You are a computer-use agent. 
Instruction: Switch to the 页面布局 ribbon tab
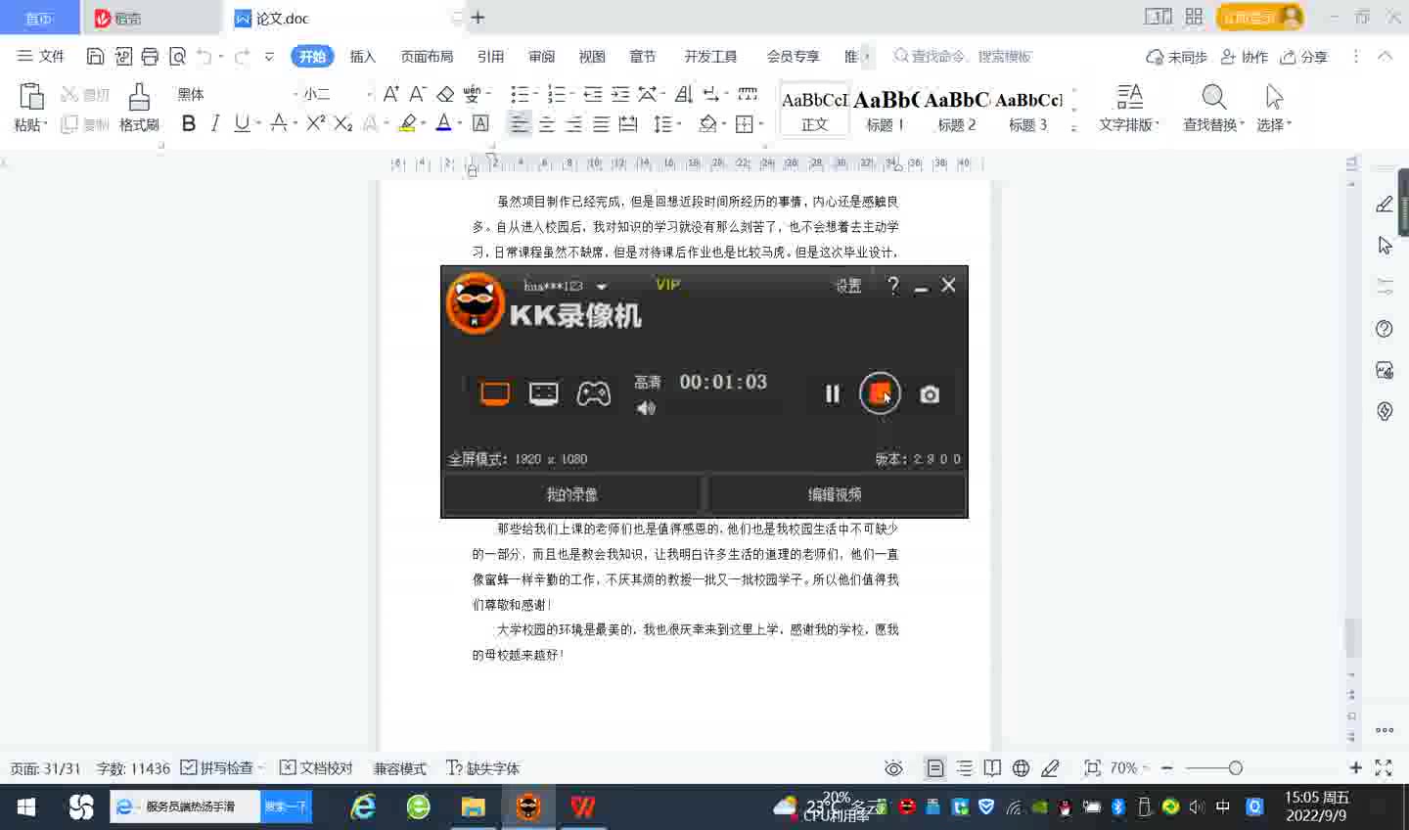point(427,56)
